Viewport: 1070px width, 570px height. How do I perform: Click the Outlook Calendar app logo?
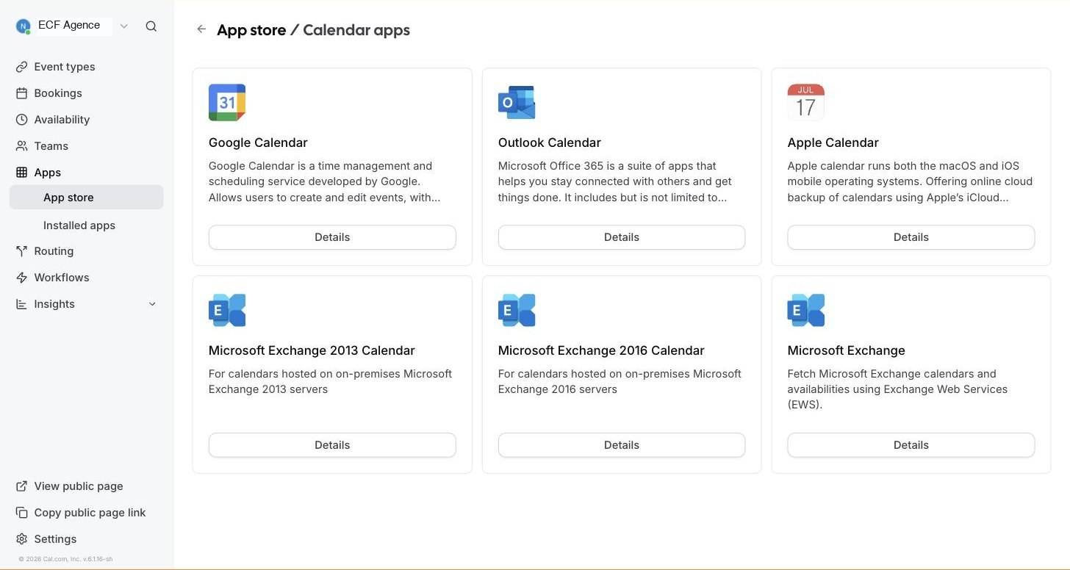tap(517, 102)
